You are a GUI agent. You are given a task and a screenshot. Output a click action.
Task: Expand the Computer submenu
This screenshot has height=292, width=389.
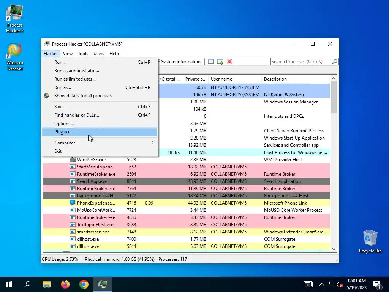point(100,143)
